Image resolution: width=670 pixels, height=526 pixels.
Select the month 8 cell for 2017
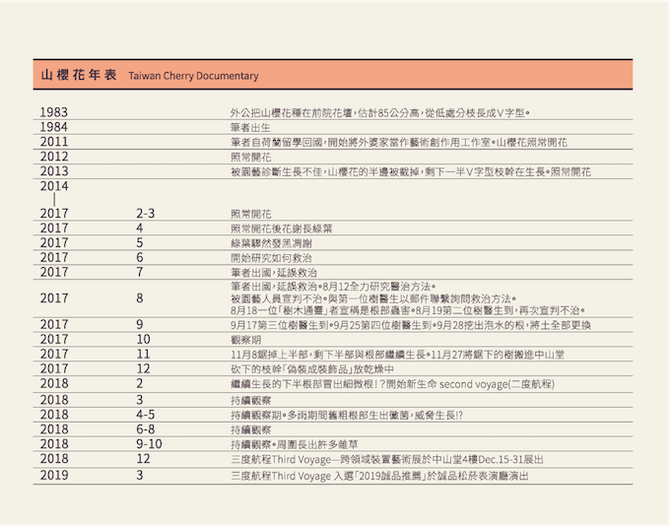pos(140,297)
